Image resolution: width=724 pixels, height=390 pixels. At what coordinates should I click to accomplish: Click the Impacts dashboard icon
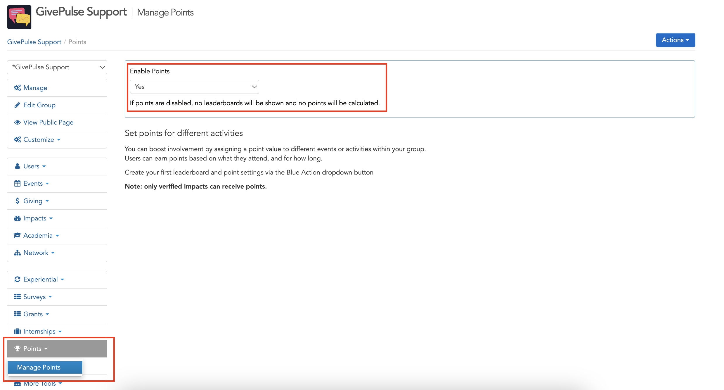coord(18,218)
